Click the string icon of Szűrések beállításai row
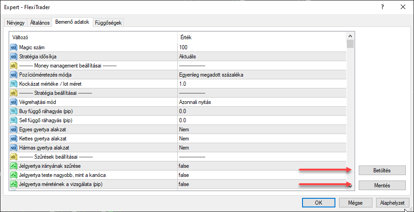Viewport: 414px width, 212px height. pos(13,157)
